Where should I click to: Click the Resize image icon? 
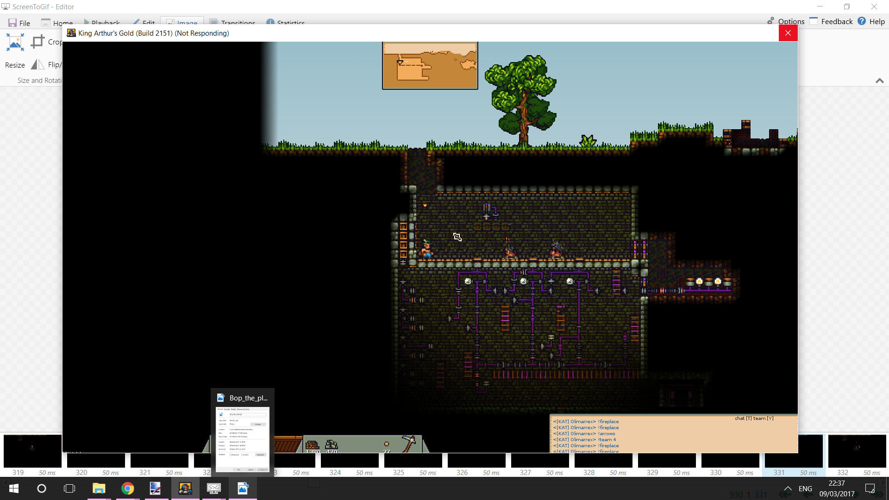pyautogui.click(x=15, y=43)
